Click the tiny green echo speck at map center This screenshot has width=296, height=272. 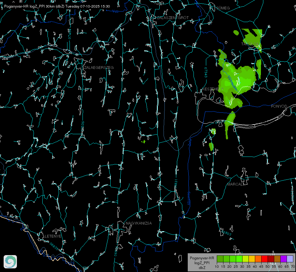tap(144, 141)
